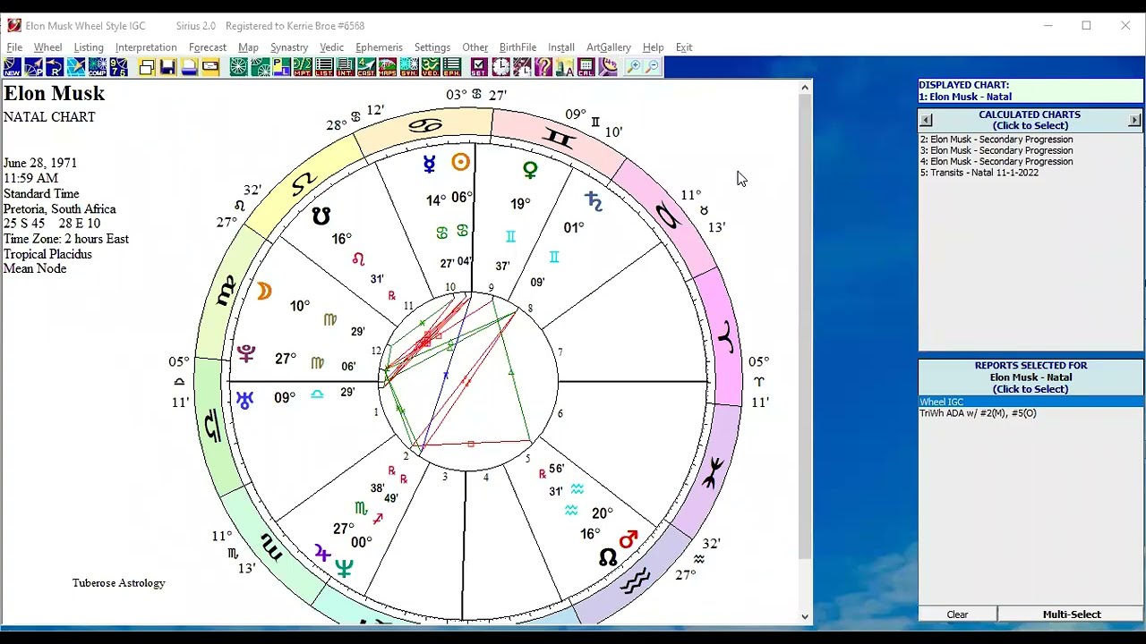Select 'Wheel IGC' report row

(x=1031, y=402)
